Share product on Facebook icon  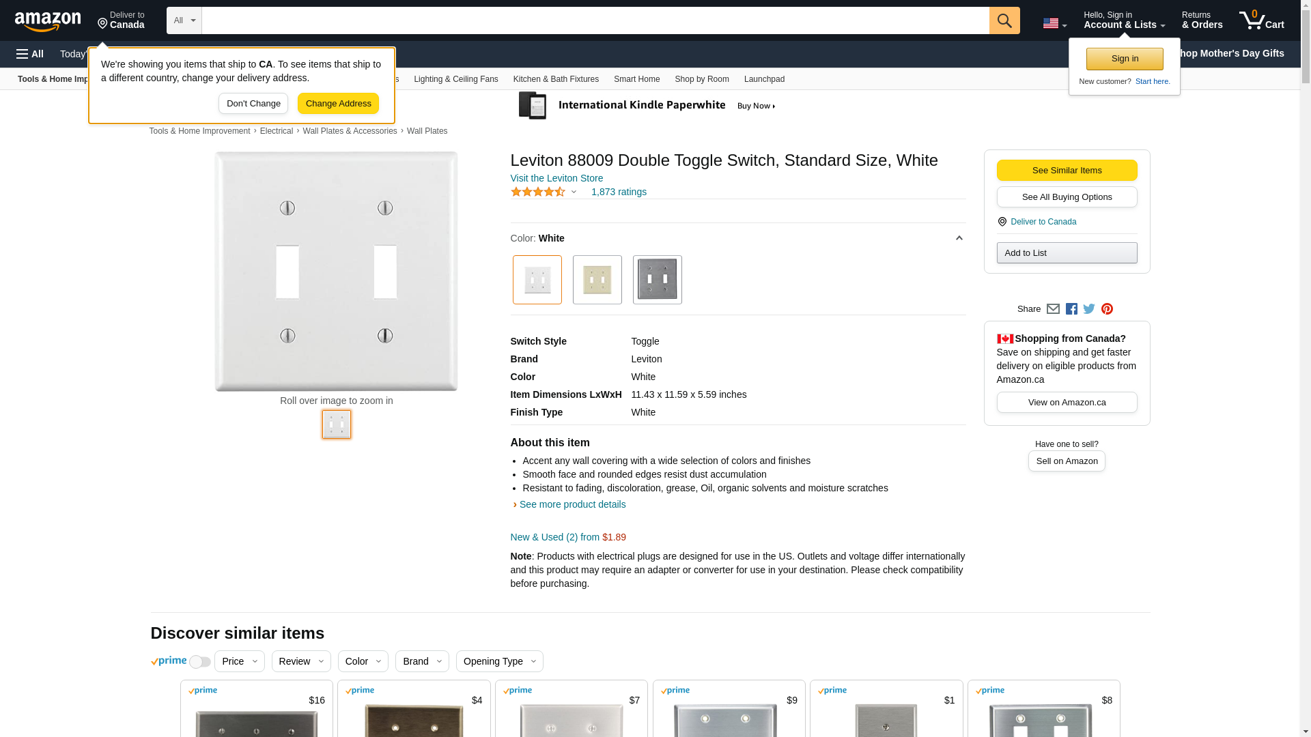click(1071, 309)
